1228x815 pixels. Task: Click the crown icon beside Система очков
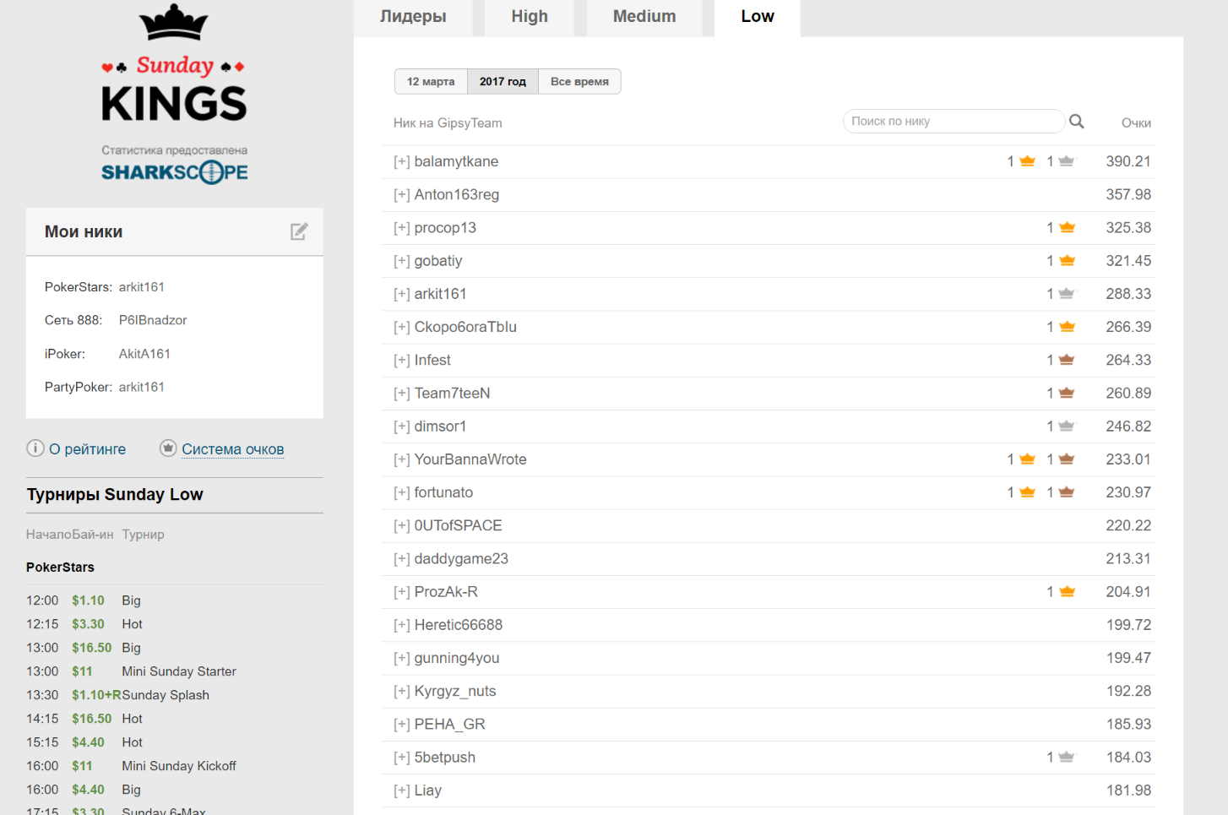pos(168,448)
